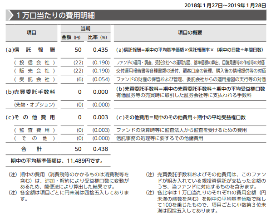The height and width of the screenshot is (218, 271).
Task: Click the 比率(%) column header
Action: 98,37
